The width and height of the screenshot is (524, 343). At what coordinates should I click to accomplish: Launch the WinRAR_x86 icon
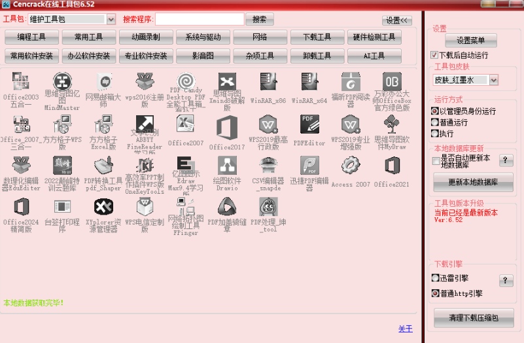click(268, 81)
